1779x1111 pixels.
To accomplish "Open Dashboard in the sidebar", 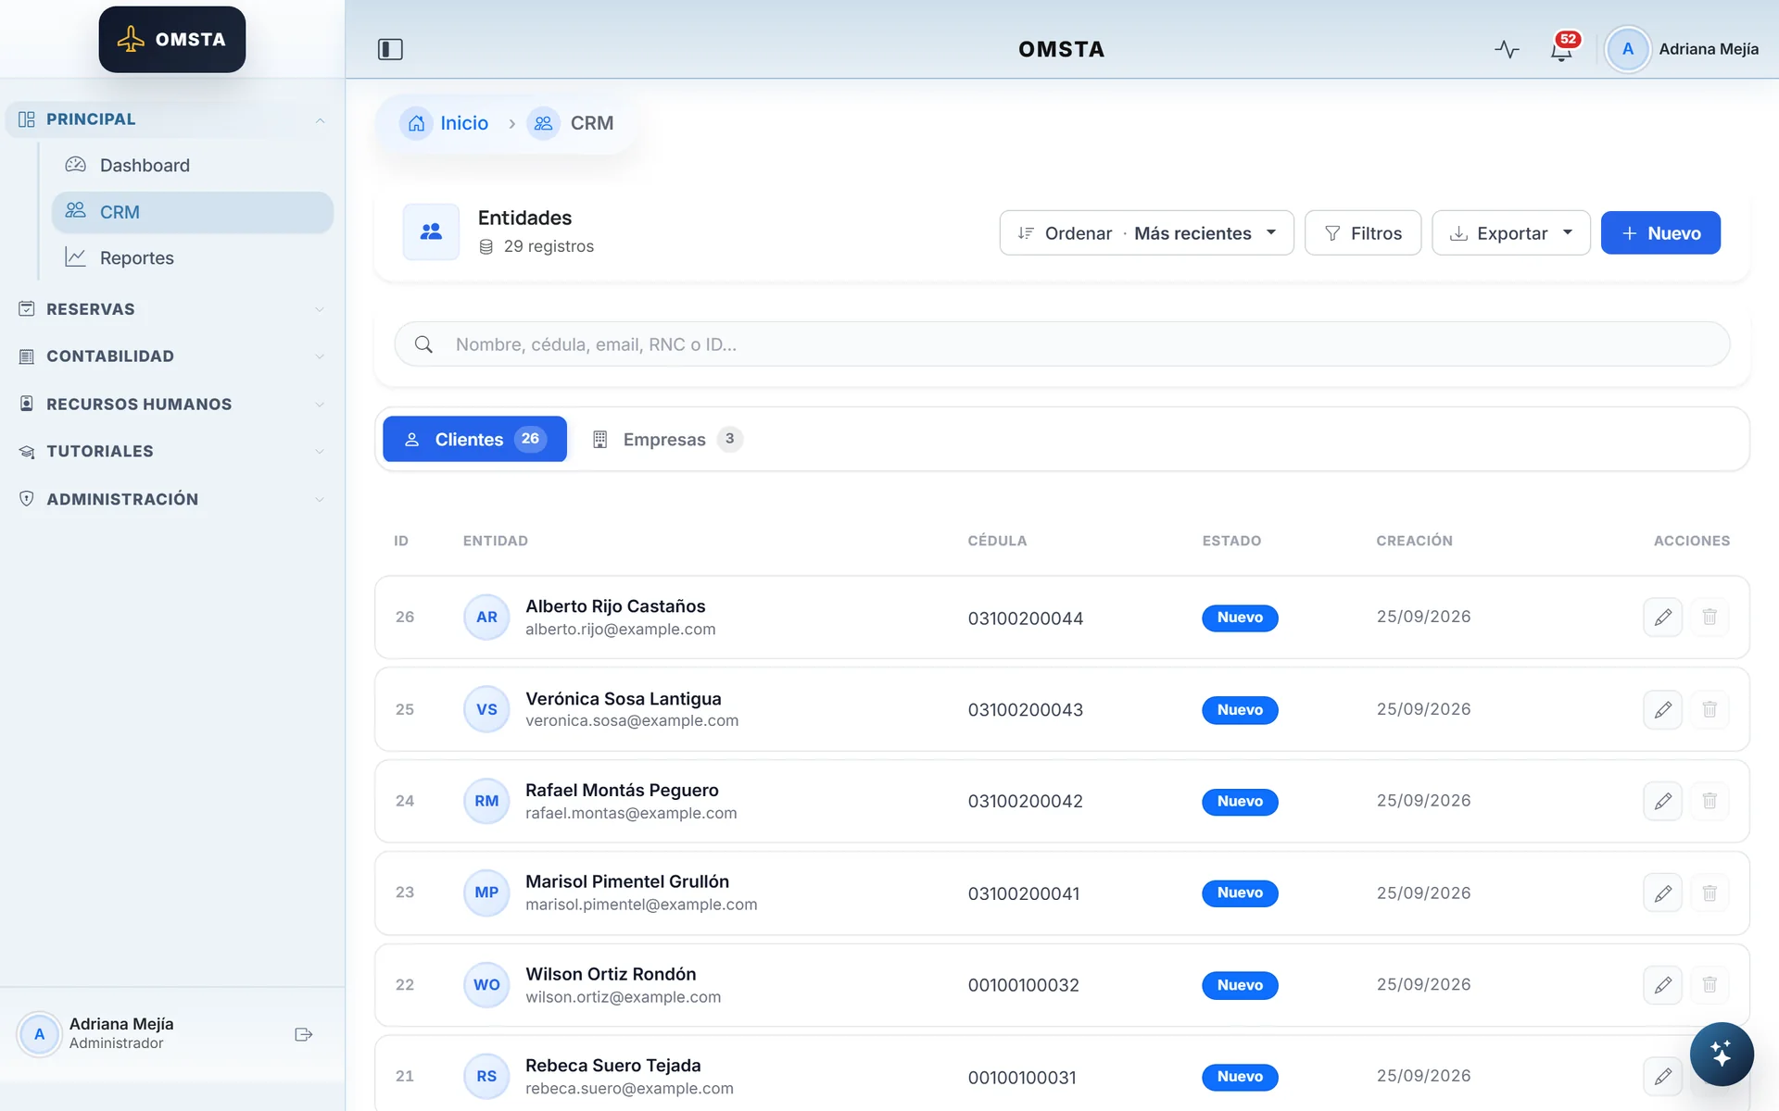I will pos(193,166).
